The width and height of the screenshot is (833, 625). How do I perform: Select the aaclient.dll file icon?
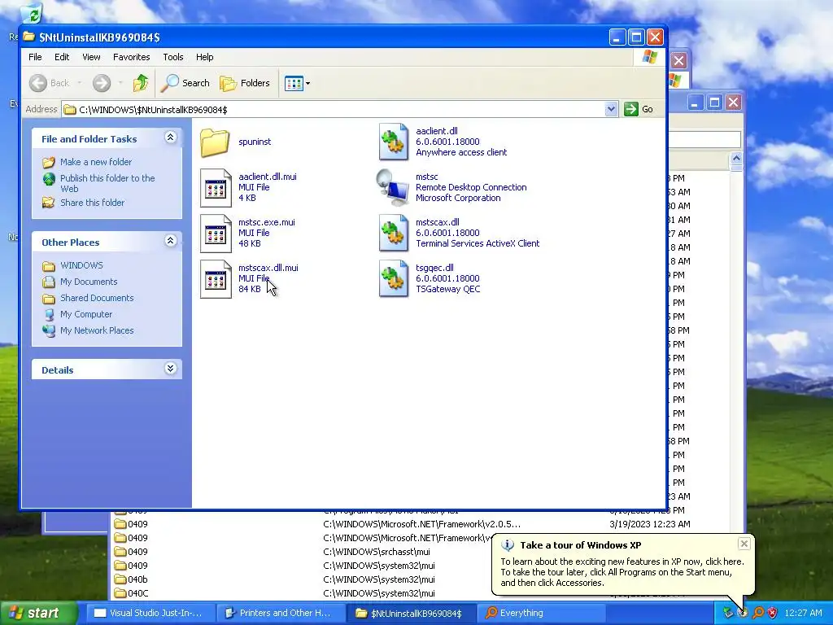pyautogui.click(x=394, y=142)
